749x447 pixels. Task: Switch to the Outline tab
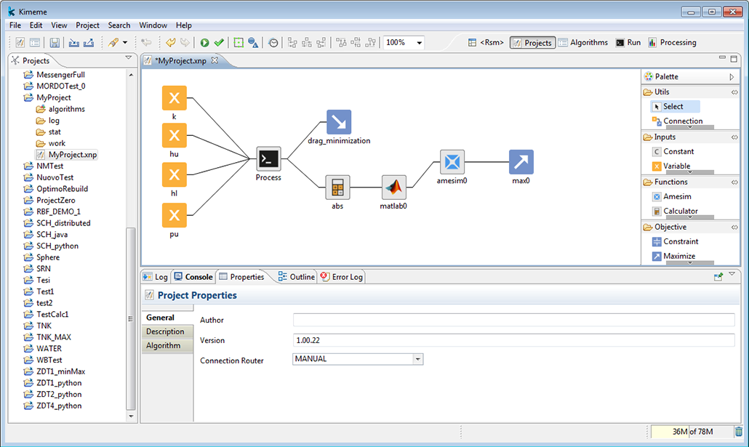click(297, 277)
